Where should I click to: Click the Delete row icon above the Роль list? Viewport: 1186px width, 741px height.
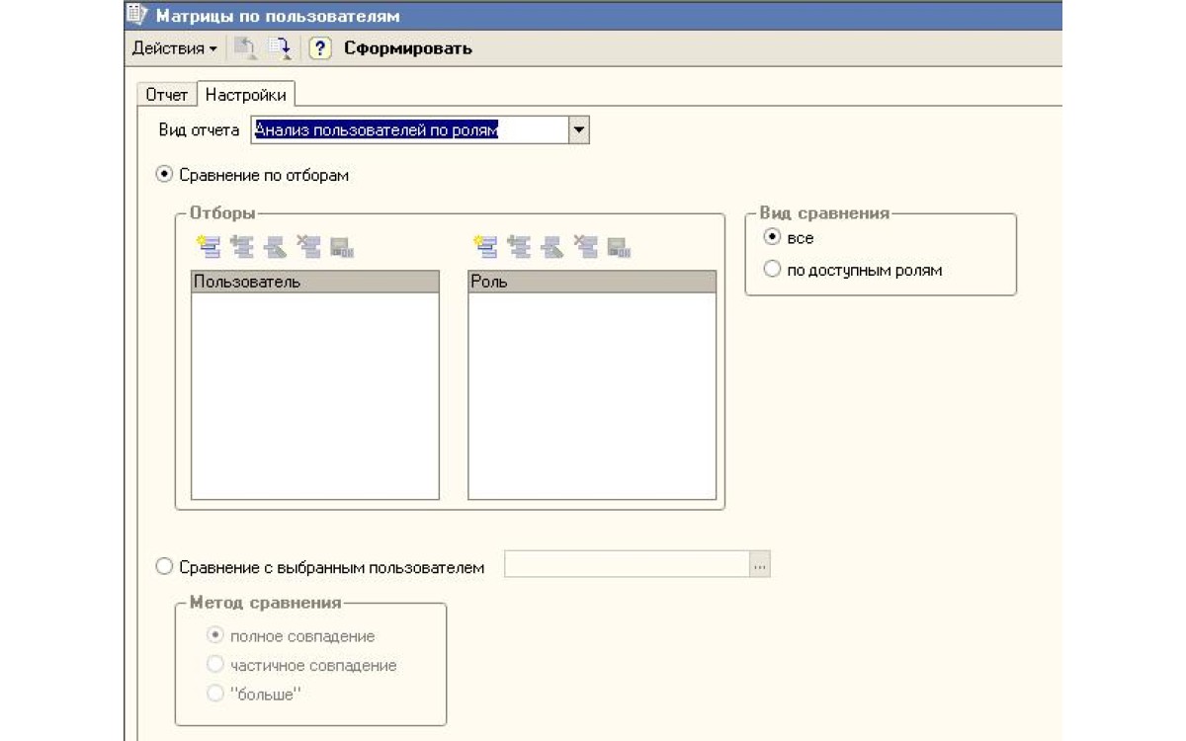[x=587, y=247]
